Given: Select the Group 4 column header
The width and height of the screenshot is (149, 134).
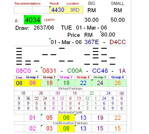Looking at the screenshot, I should pyautogui.click(x=83, y=77).
